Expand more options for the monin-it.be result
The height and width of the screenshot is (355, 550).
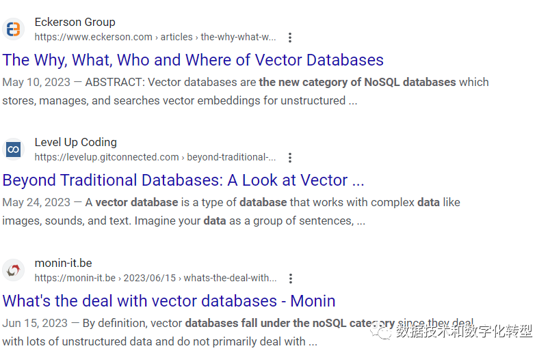[x=291, y=279]
